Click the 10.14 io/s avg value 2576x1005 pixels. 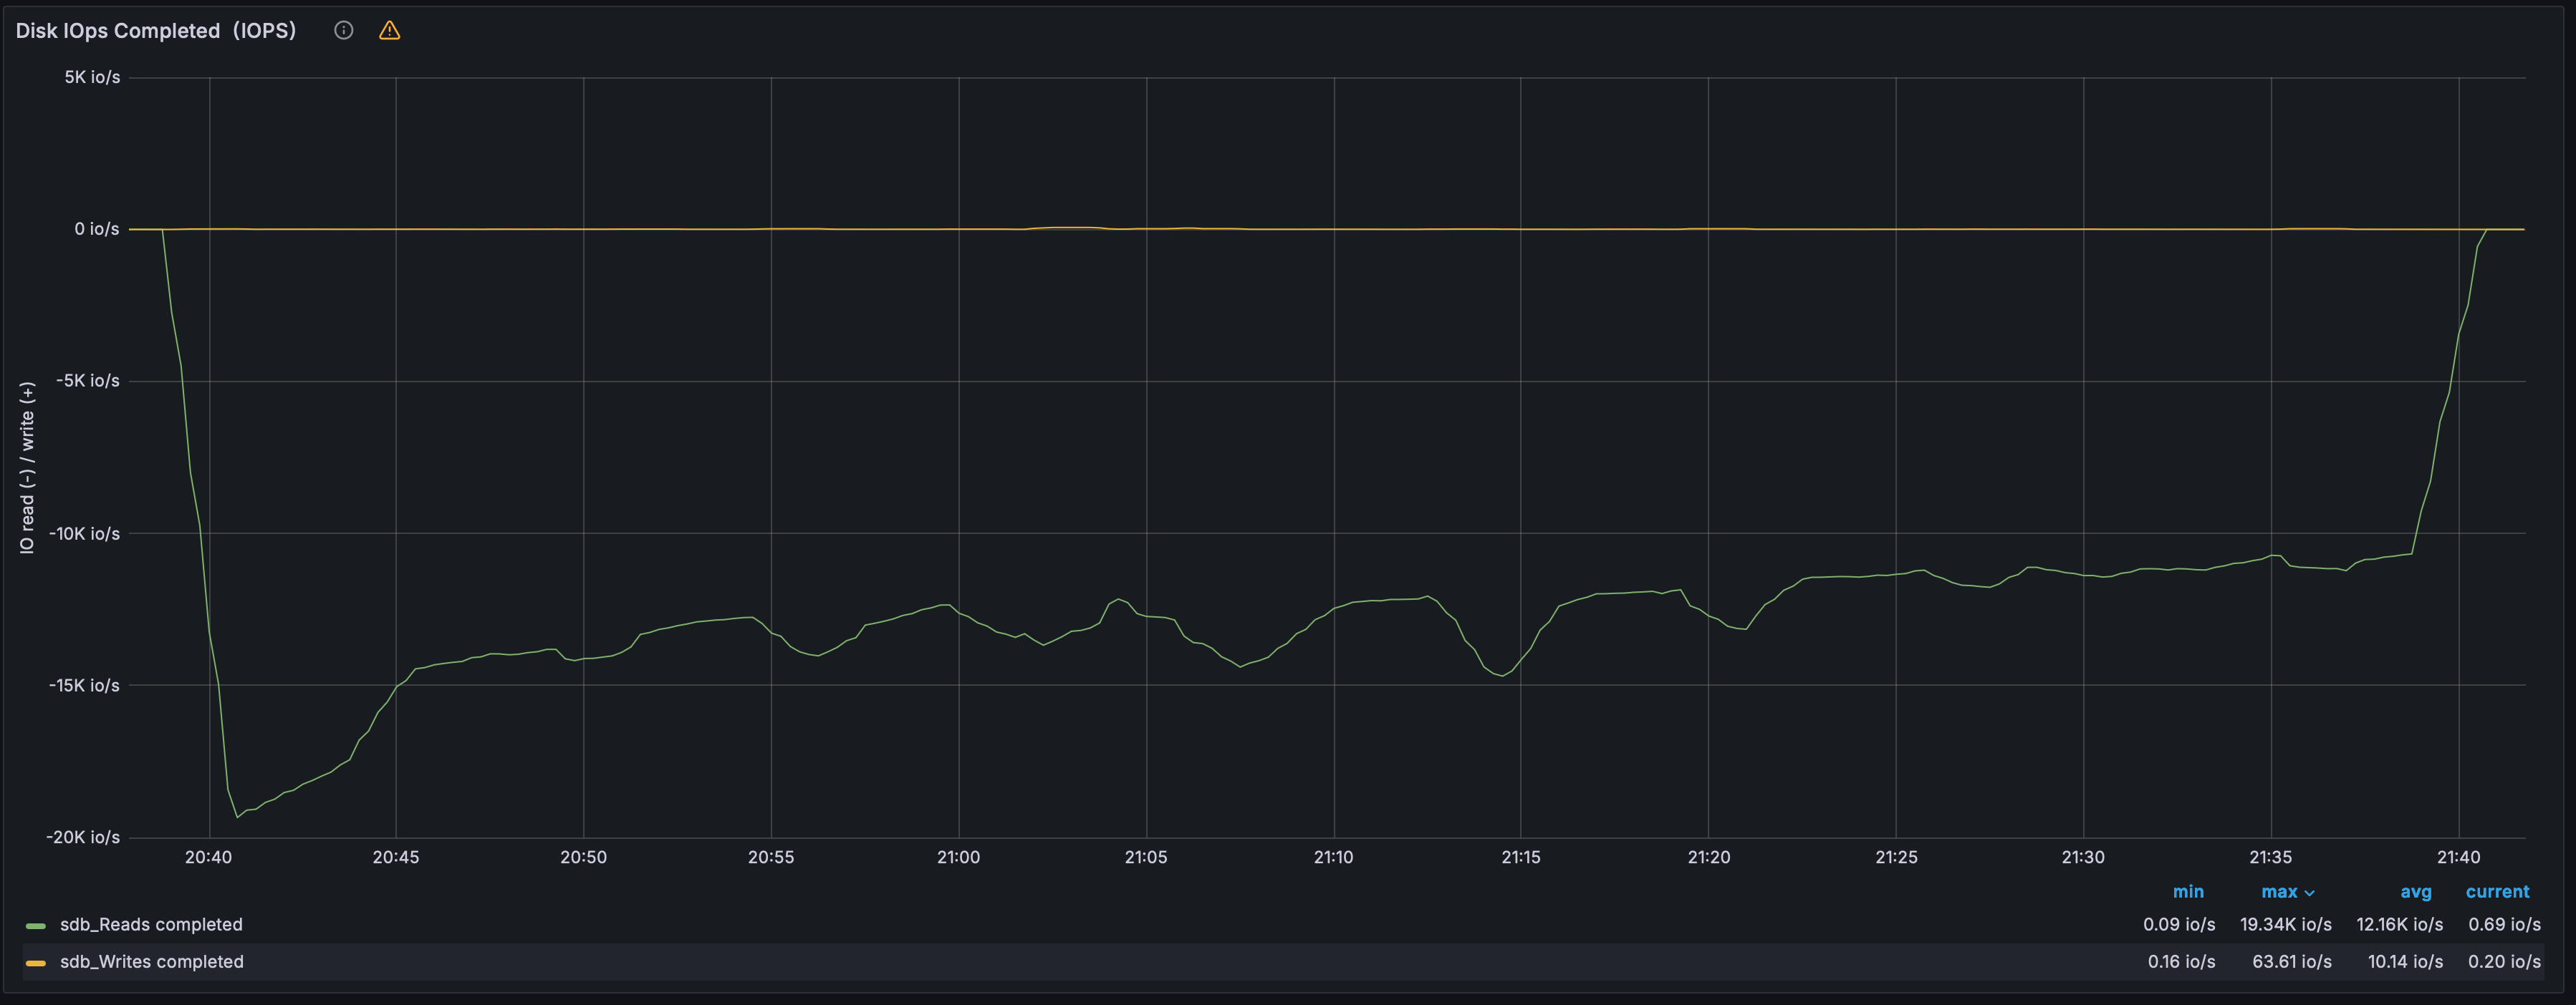point(2405,961)
